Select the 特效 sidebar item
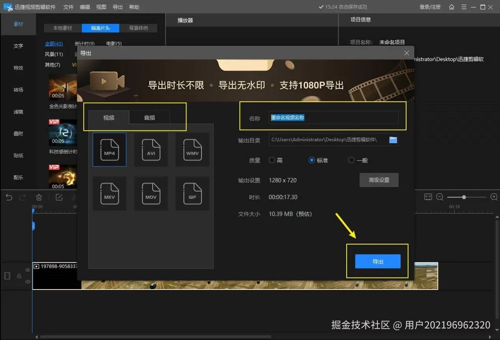 coord(19,68)
